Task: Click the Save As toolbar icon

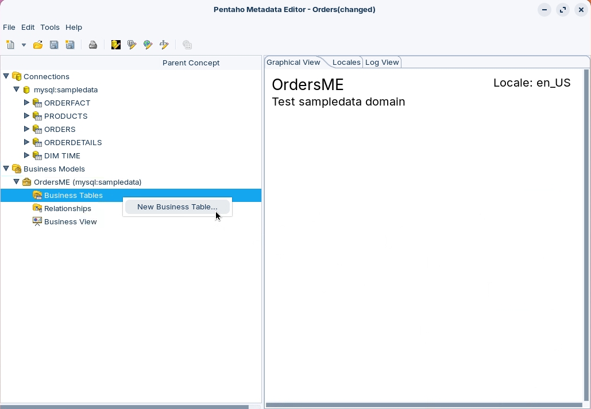Action: (x=70, y=45)
